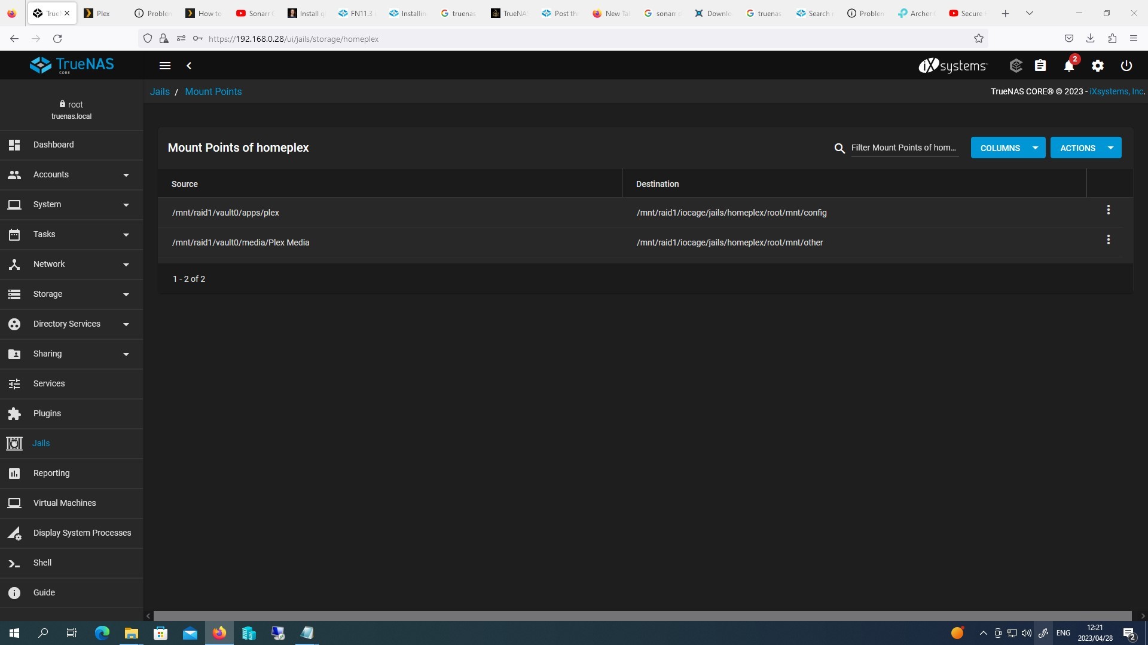Toggle sidebar with the hamburger menu icon
The image size is (1148, 645).
[x=165, y=66]
